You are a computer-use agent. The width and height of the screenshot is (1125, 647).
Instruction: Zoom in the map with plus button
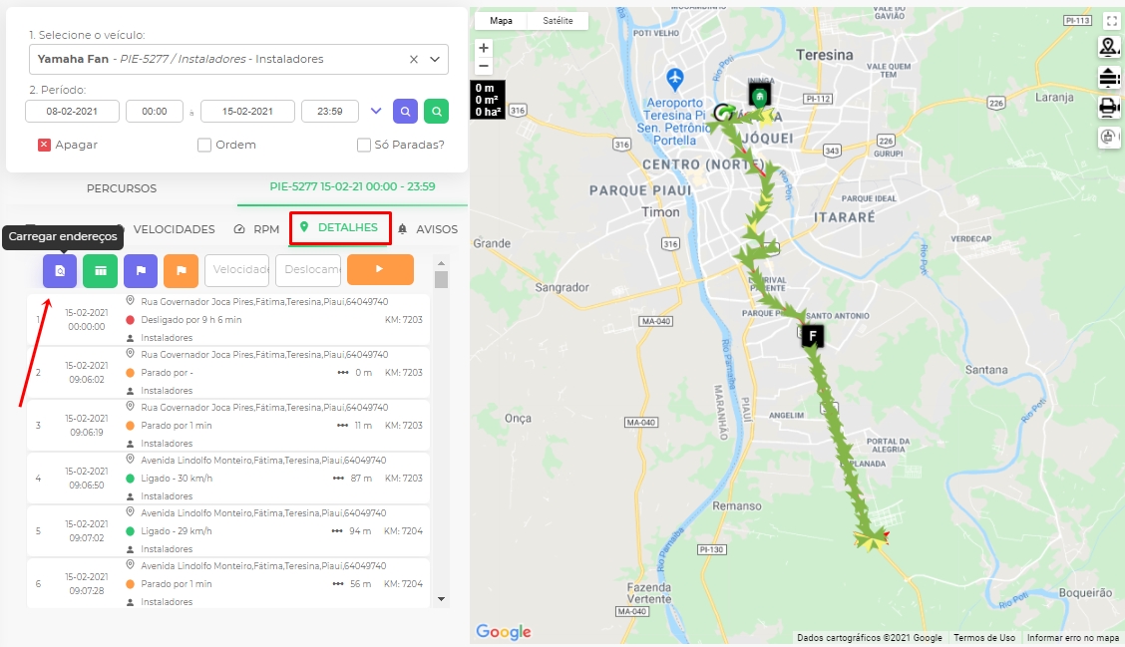tap(484, 48)
